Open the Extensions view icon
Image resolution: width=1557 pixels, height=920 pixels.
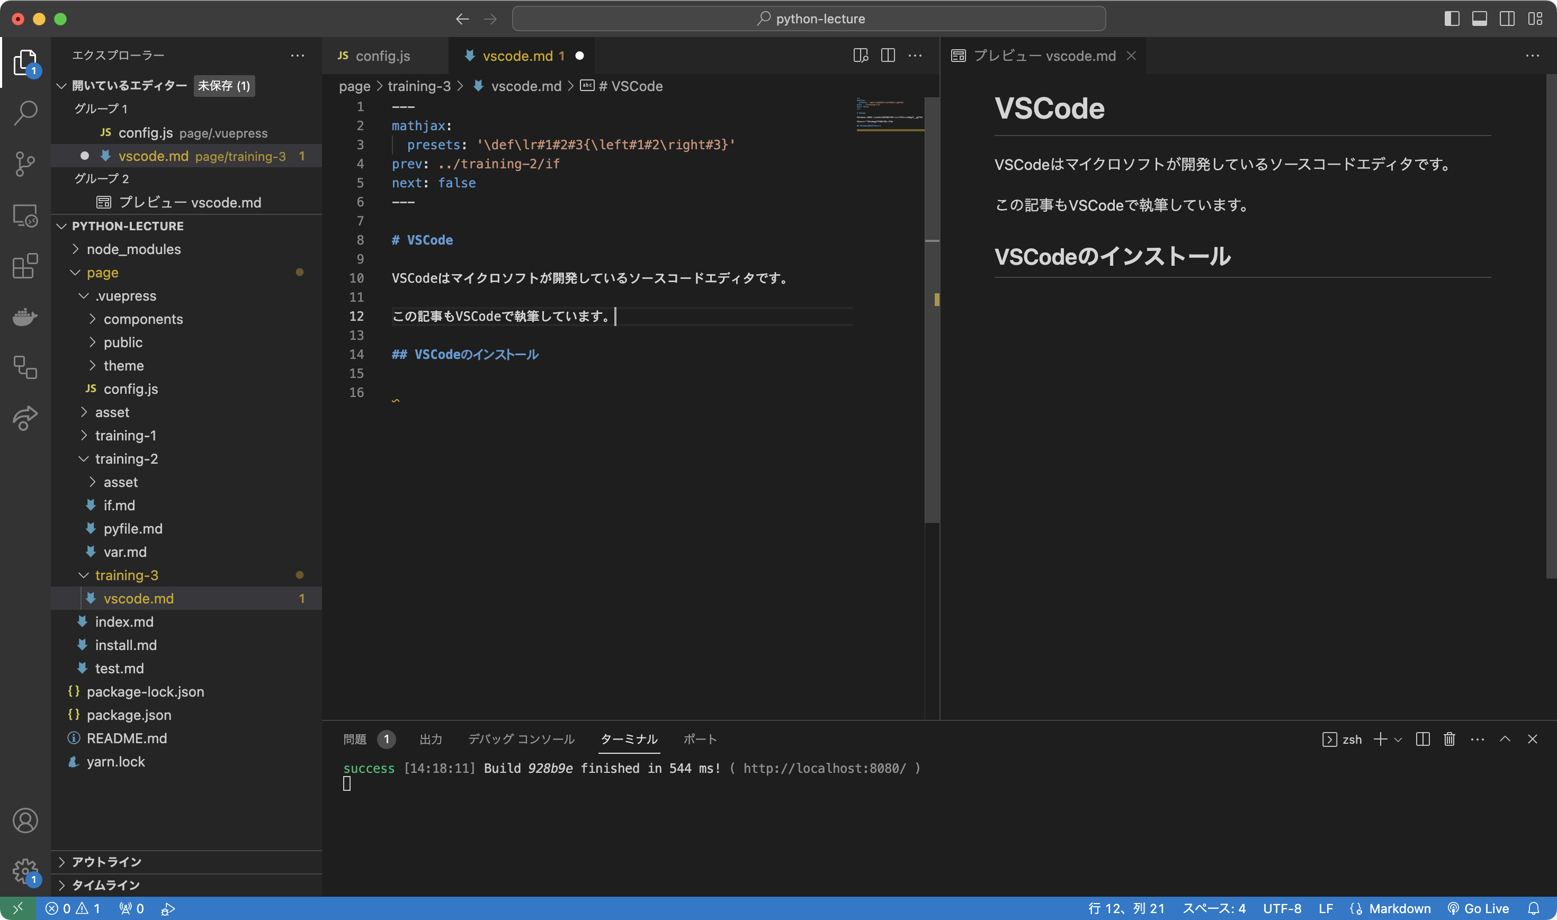point(25,267)
